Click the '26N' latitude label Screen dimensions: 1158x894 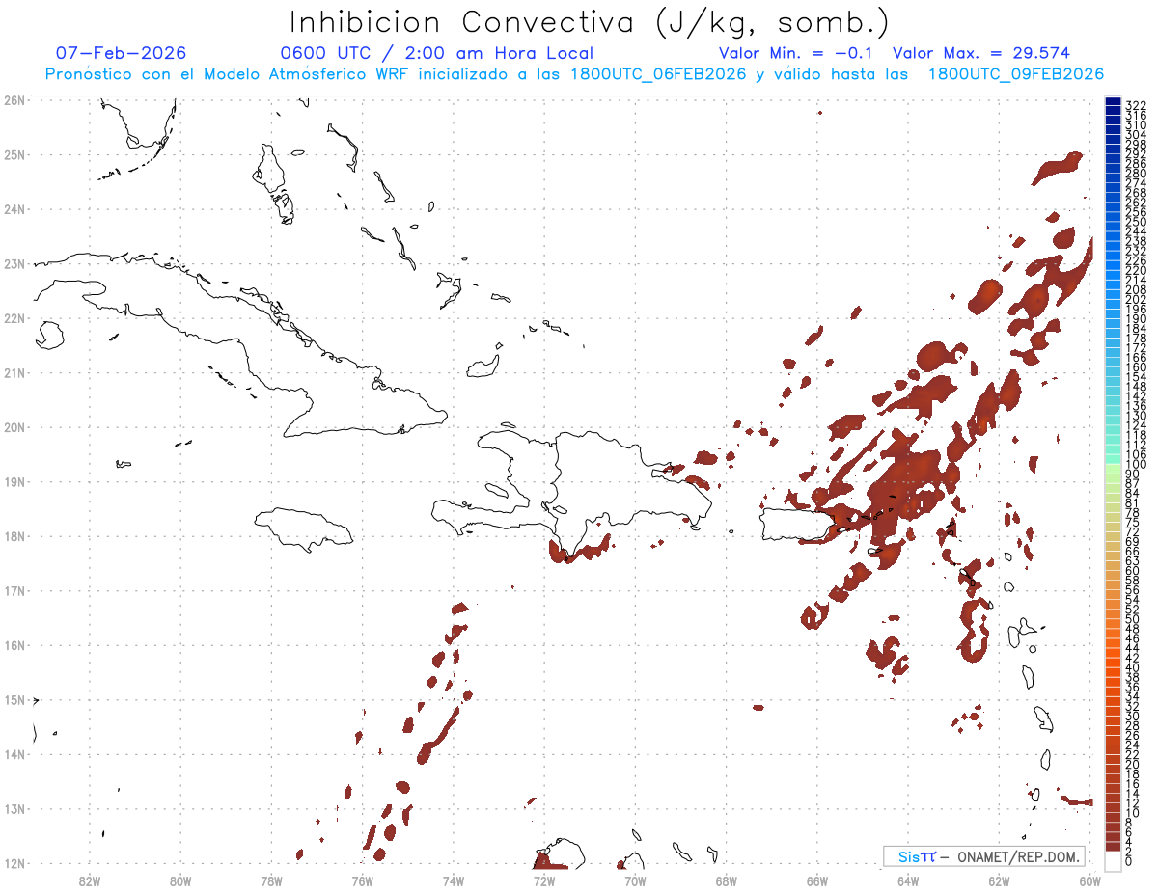14,100
